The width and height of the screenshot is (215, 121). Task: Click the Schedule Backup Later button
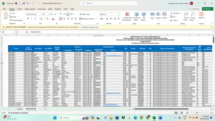(x=90, y=27)
